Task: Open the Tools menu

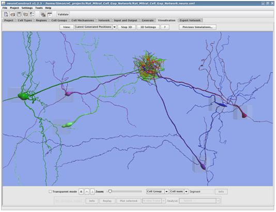Action: 39,8
